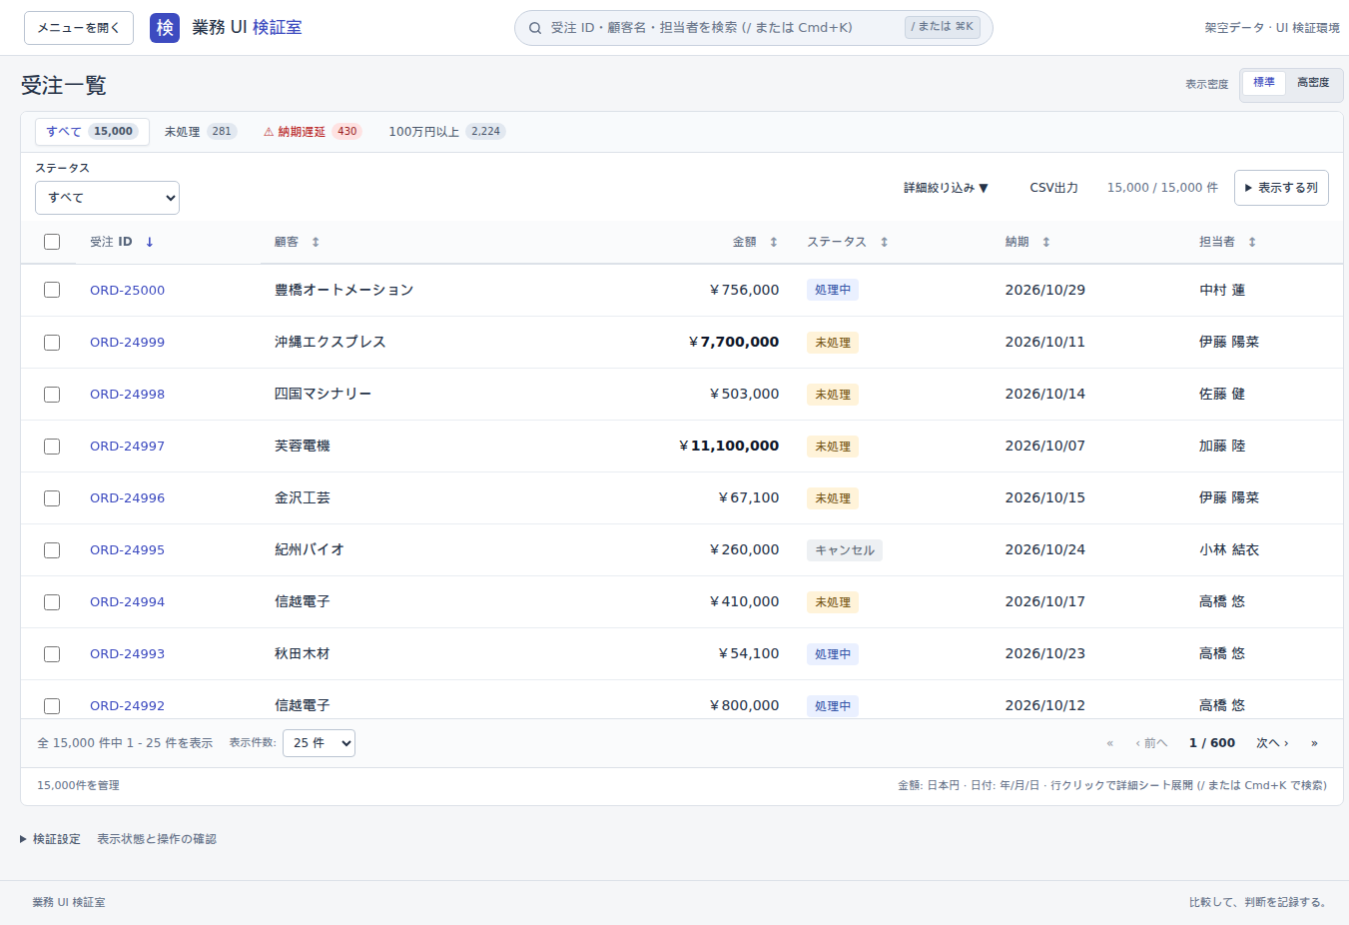Click the search magnifier icon

pos(535,28)
